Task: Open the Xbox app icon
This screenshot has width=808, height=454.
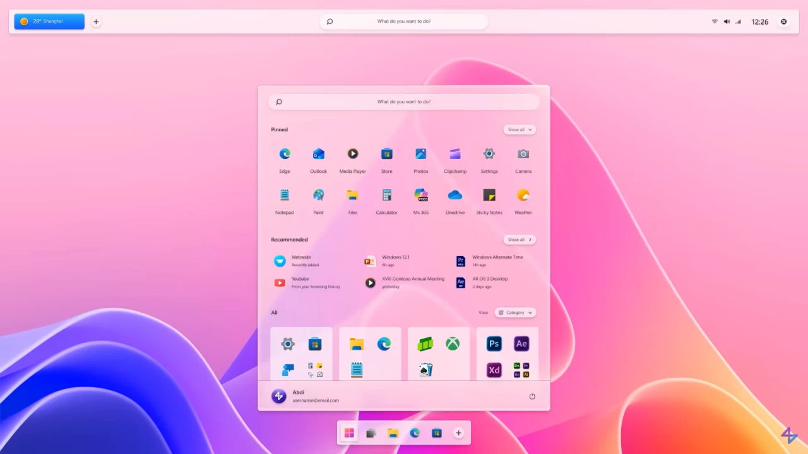Action: tap(452, 344)
